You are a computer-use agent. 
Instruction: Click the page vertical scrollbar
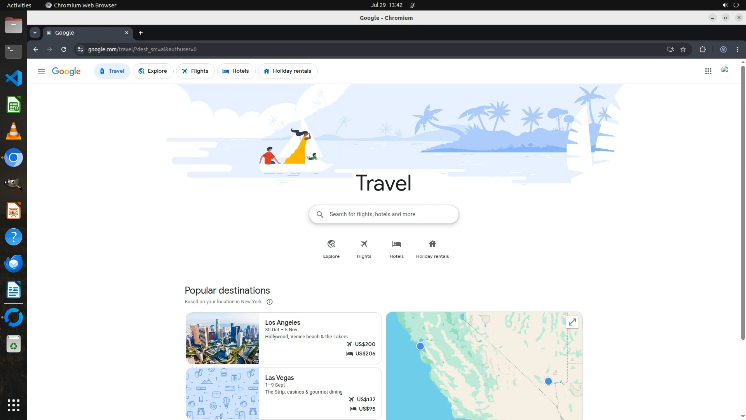743,202
